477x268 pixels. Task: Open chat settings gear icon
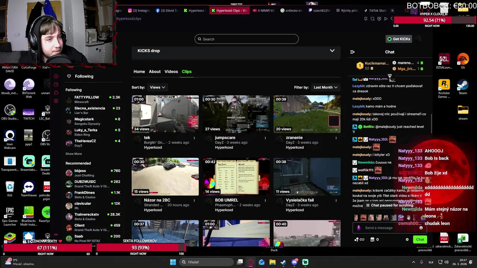407,240
